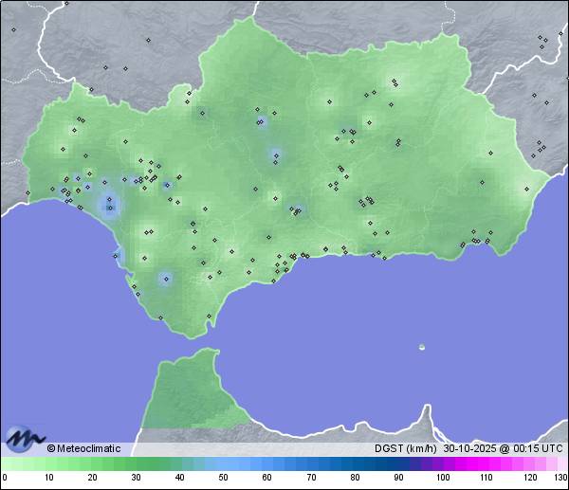Click the 30-10-2025 @ 00:15 UTC timestamp
Image resolution: width=569 pixels, height=490 pixels.
503,448
